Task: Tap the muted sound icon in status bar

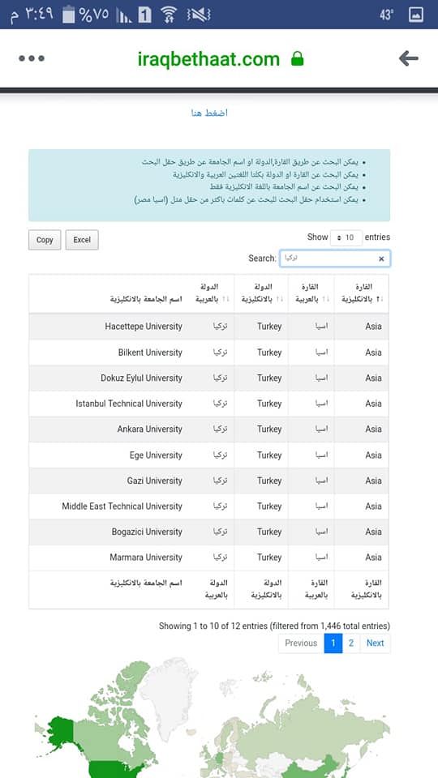Action: pos(198,15)
